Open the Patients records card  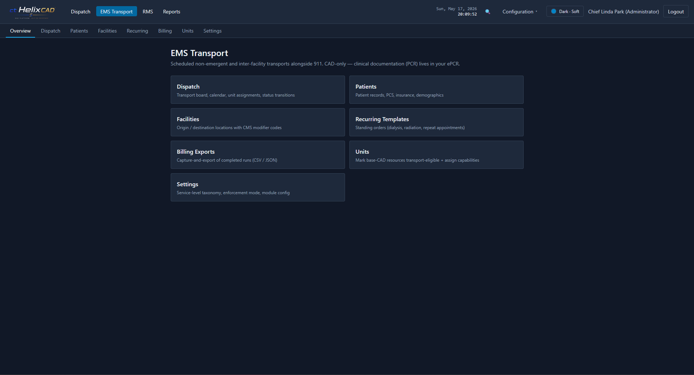tap(437, 90)
